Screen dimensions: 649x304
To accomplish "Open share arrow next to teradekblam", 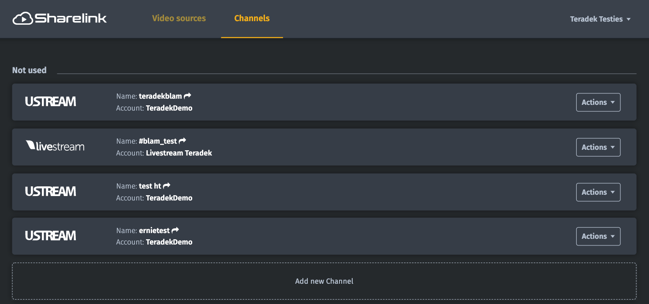I will [x=187, y=96].
